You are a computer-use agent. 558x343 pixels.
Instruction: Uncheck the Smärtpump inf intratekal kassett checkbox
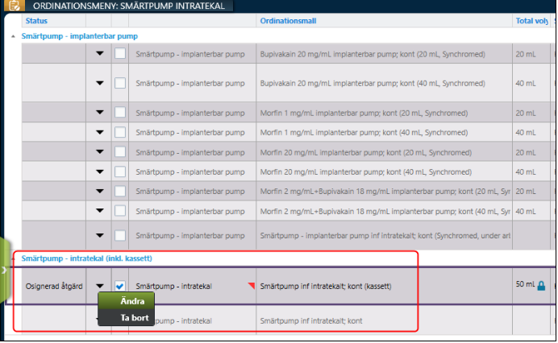click(x=119, y=286)
